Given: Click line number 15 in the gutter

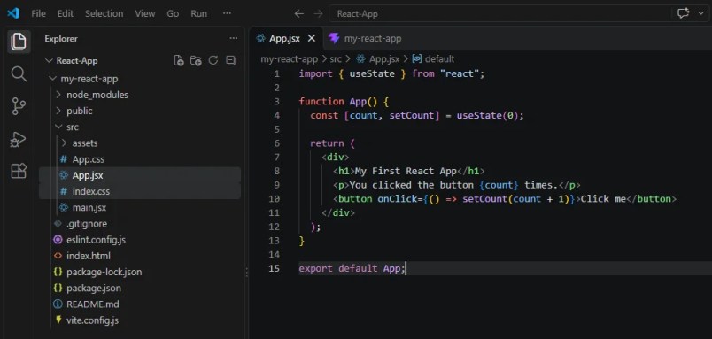Looking at the screenshot, I should [275, 268].
